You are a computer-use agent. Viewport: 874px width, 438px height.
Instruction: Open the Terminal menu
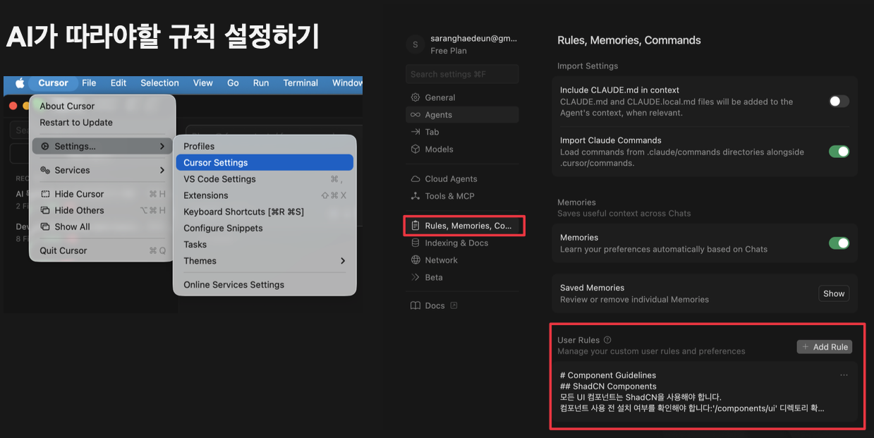(300, 83)
